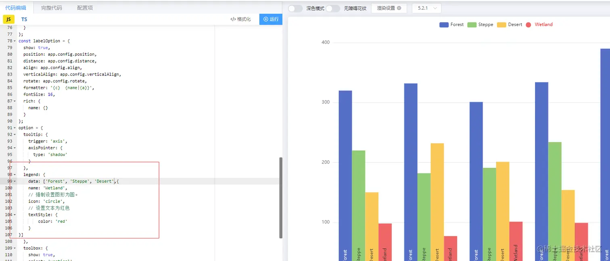This screenshot has height=261, width=610.
Task: Collapse the rich block at line 87
Action: 15,101
